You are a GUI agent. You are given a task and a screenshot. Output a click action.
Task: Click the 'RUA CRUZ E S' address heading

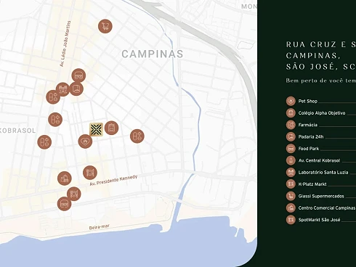(321, 44)
